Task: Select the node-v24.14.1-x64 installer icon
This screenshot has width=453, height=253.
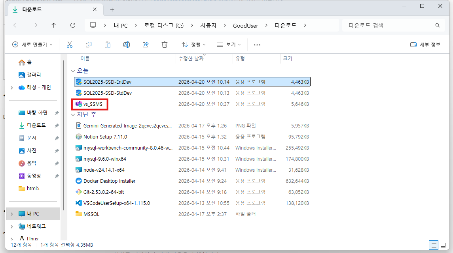Action: pos(79,170)
